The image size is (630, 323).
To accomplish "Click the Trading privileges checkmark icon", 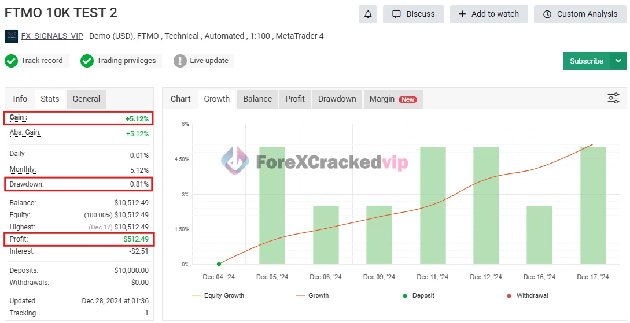I will tap(87, 61).
